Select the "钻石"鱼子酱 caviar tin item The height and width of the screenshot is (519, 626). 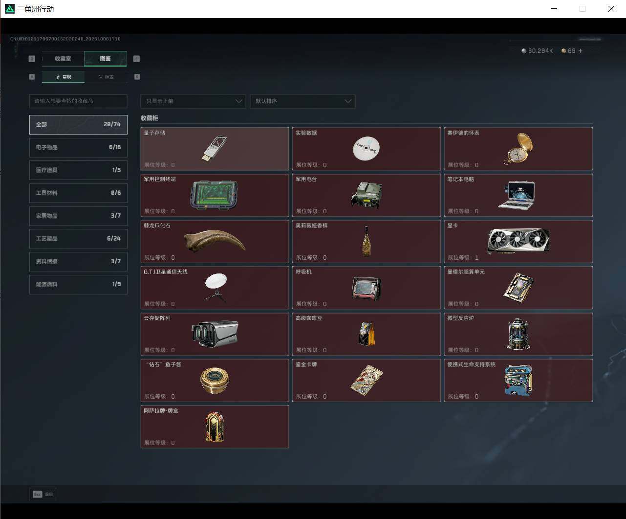(x=215, y=380)
